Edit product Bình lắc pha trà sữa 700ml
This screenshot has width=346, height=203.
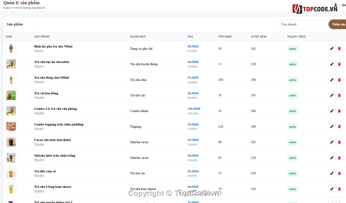(x=332, y=48)
